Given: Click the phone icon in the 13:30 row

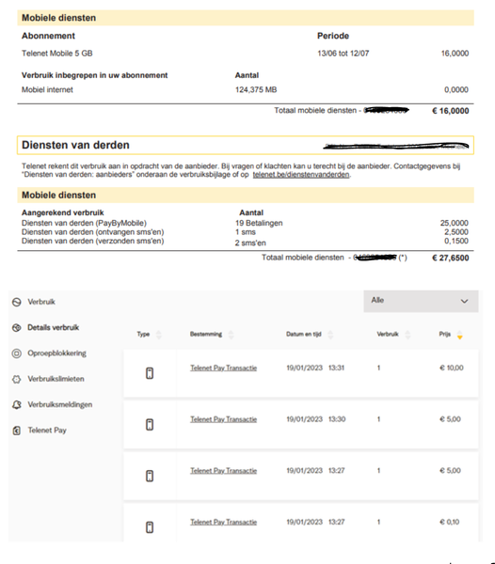Looking at the screenshot, I should pos(150,425).
